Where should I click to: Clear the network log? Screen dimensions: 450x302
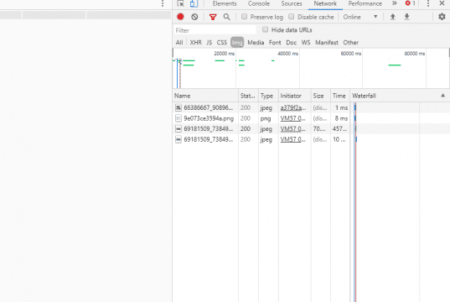click(x=194, y=17)
